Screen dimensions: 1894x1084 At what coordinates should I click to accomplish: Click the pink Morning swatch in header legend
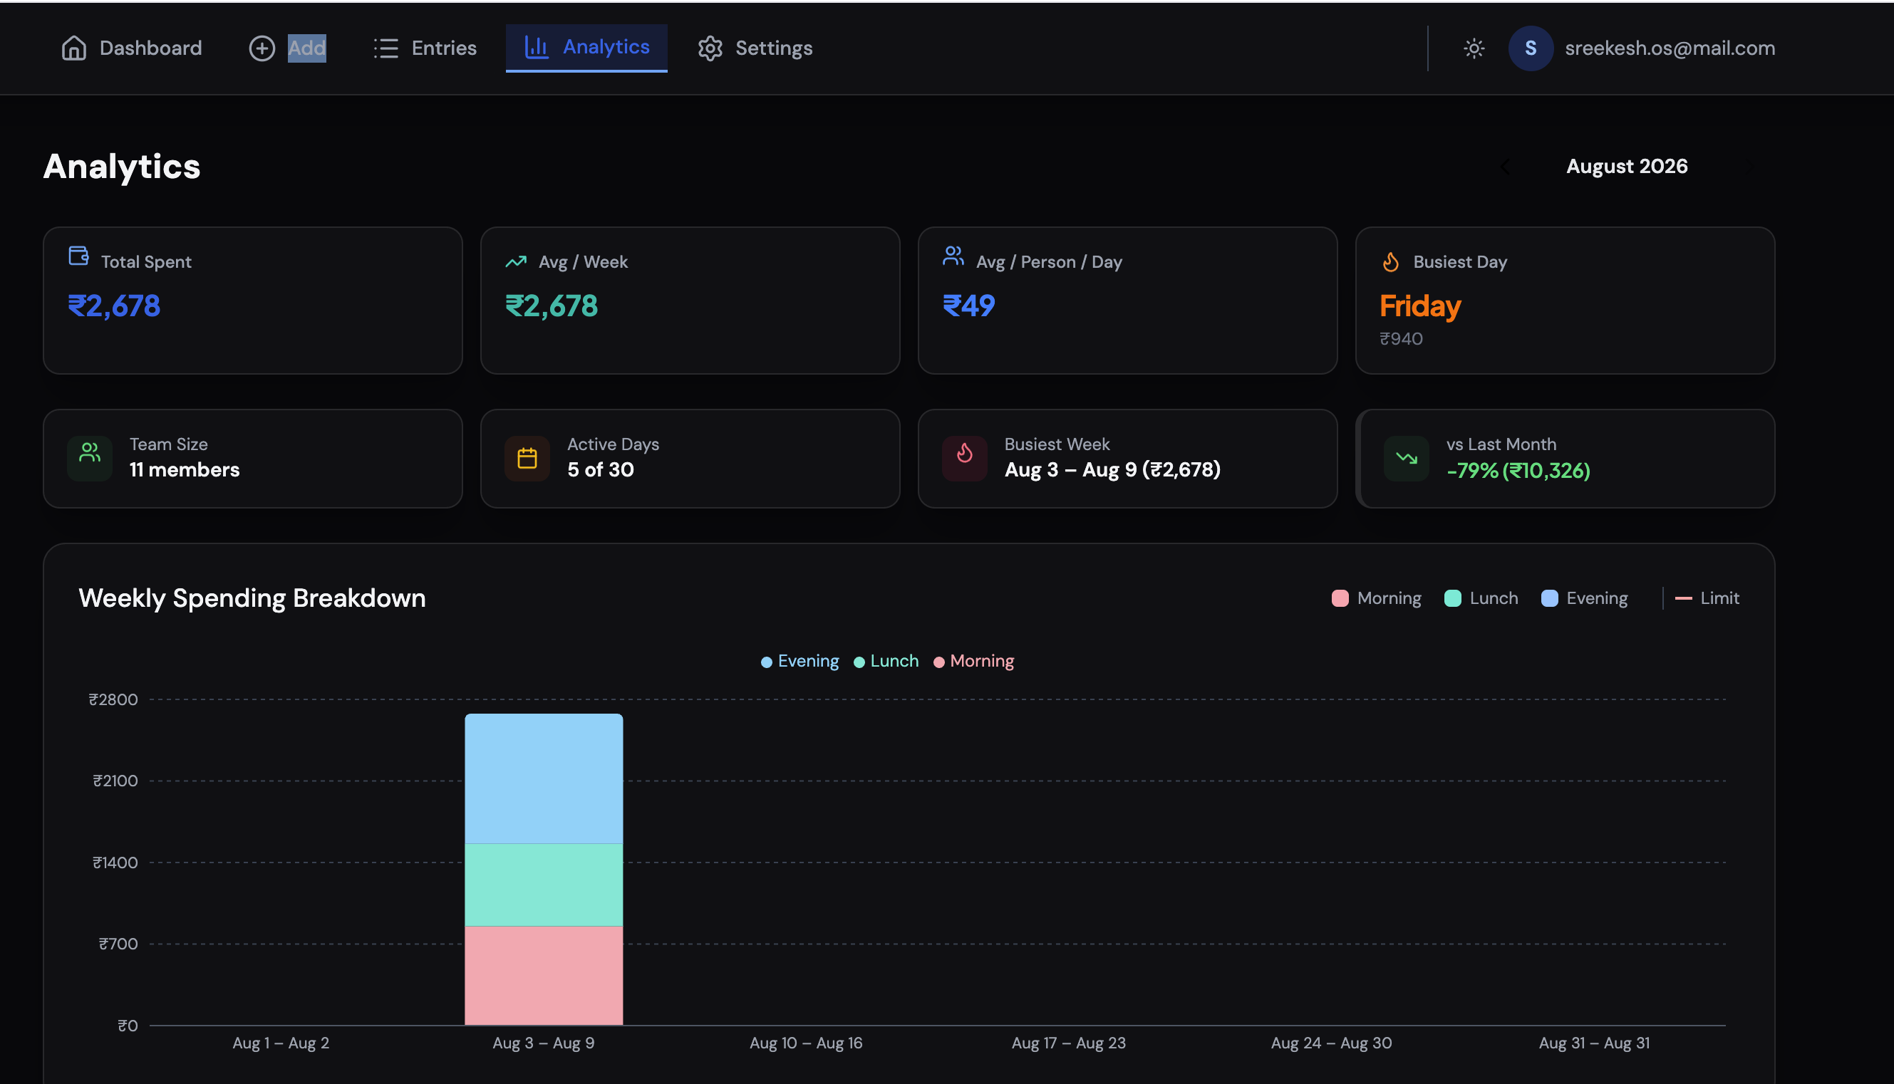tap(1339, 598)
